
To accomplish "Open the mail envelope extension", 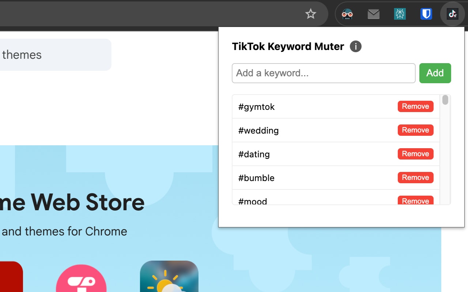I will coord(373,14).
